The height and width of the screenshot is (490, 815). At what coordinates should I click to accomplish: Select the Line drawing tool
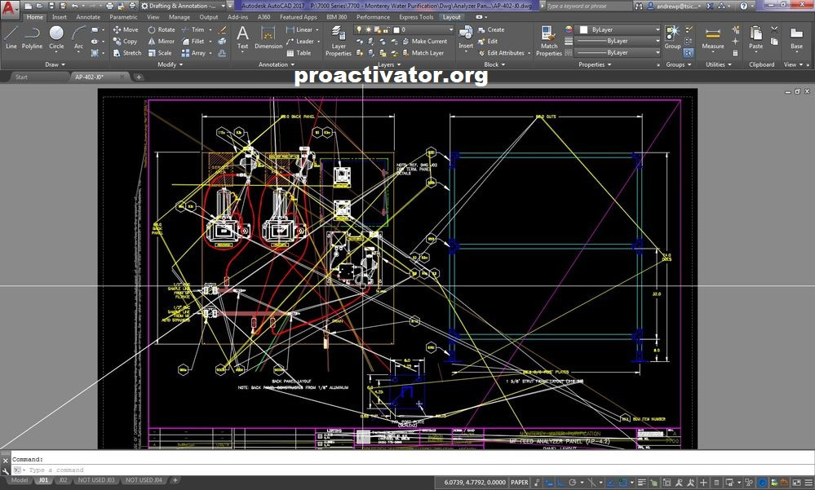click(x=11, y=38)
